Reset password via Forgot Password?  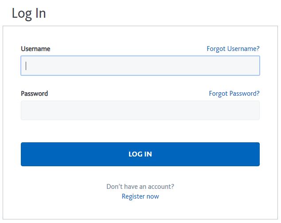coord(234,94)
